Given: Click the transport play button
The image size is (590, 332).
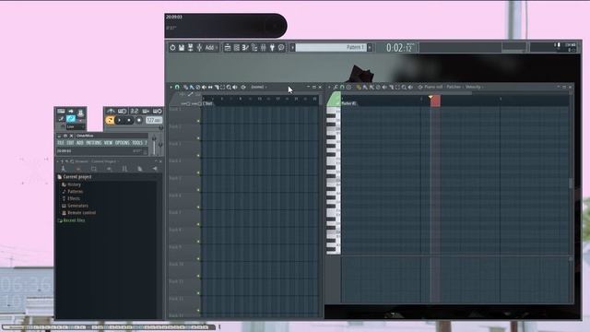Looking at the screenshot, I should click(119, 121).
